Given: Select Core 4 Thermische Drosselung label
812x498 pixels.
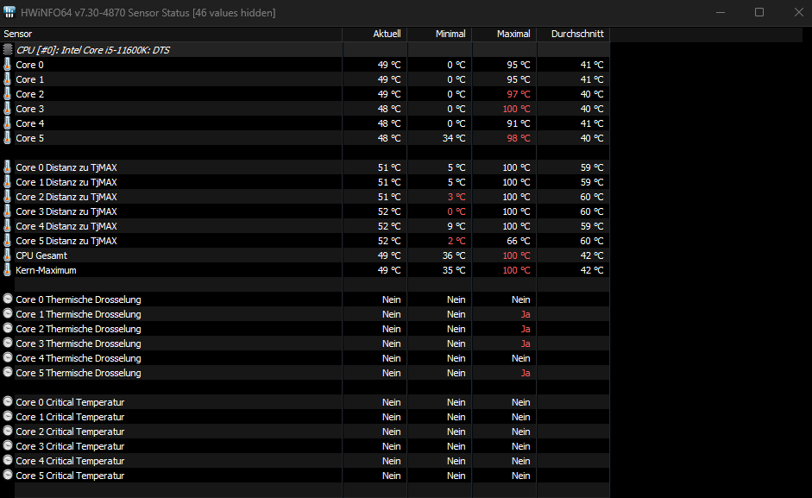Looking at the screenshot, I should tap(79, 358).
